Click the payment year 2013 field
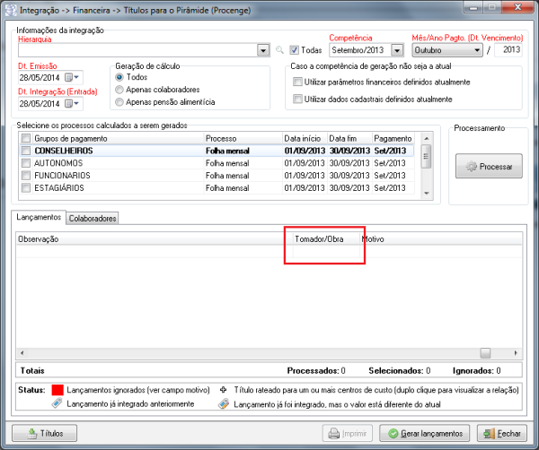 (508, 50)
